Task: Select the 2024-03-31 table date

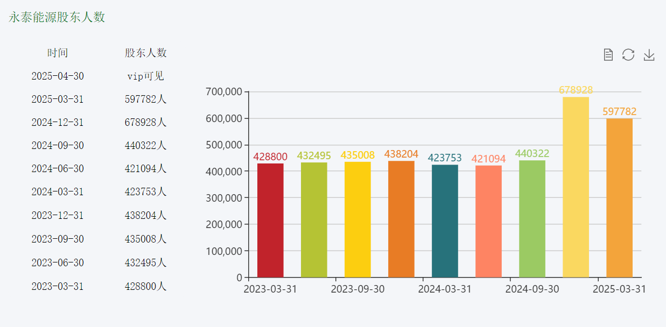Action: click(58, 192)
